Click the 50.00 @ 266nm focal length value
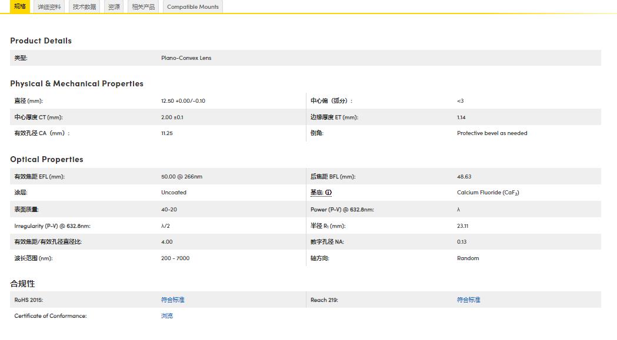The image size is (617, 340). coord(181,177)
